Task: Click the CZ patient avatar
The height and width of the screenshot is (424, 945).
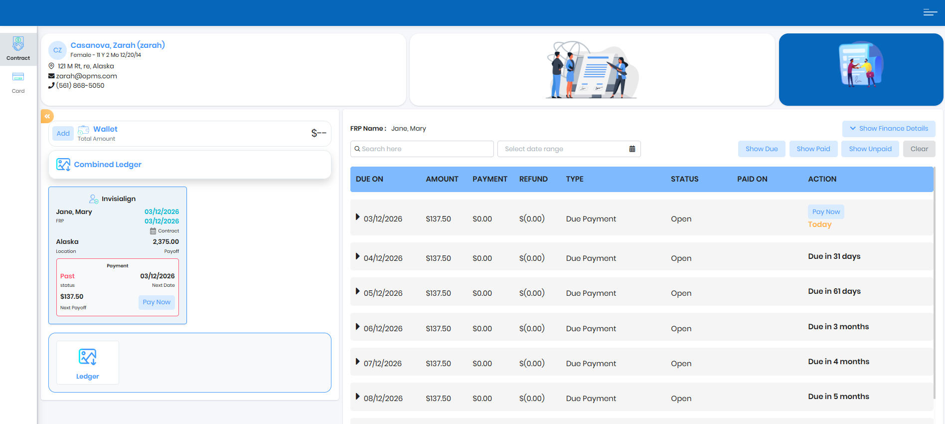Action: coord(57,50)
